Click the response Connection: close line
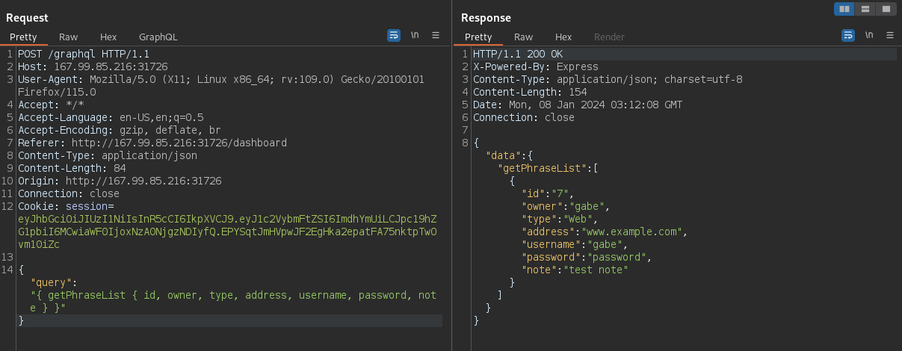This screenshot has width=902, height=351. pyautogui.click(x=524, y=117)
